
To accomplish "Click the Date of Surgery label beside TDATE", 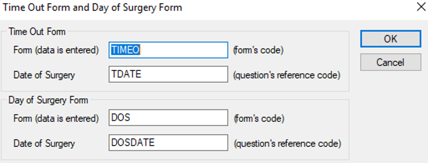I will click(44, 75).
